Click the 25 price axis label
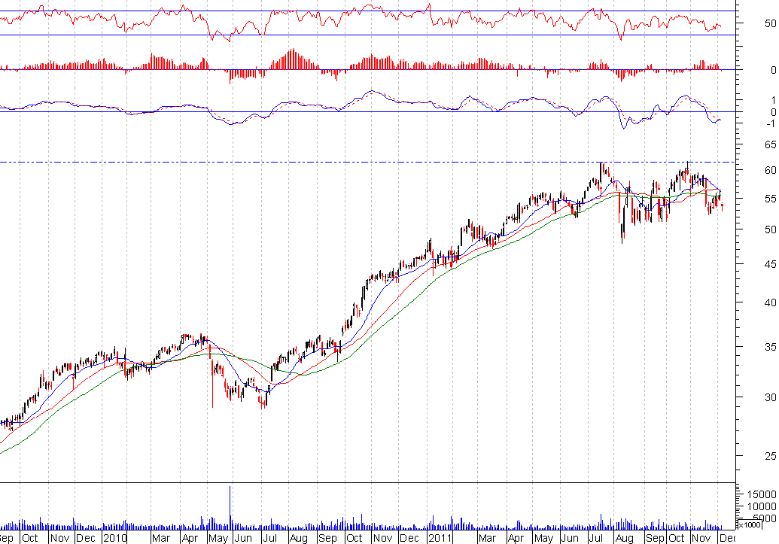779x544 pixels. (x=771, y=456)
